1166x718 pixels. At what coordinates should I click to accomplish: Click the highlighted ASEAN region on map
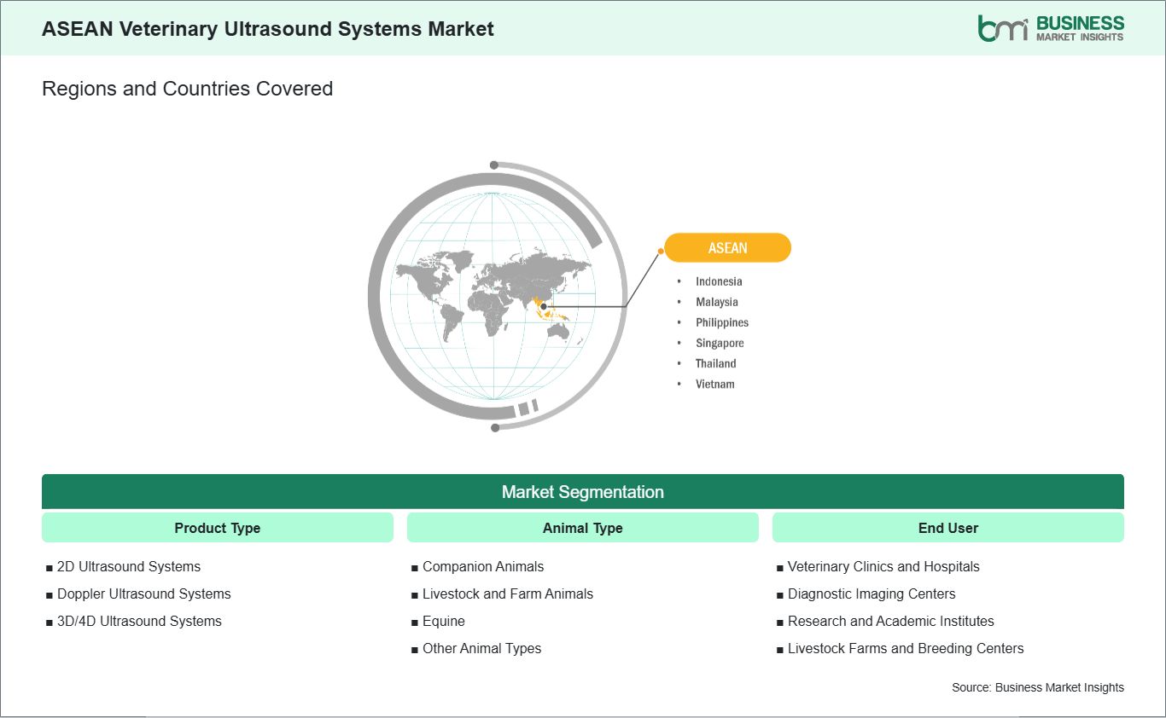coord(549,310)
